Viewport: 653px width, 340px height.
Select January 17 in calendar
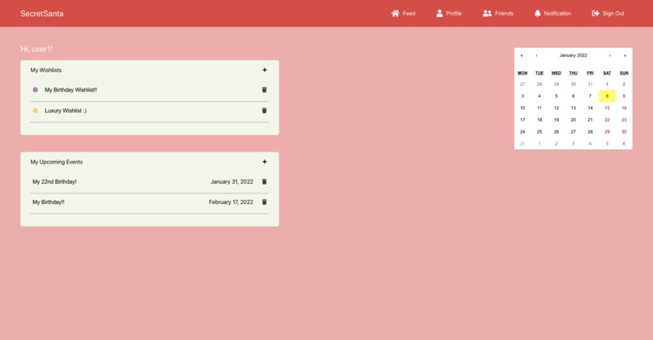(523, 120)
